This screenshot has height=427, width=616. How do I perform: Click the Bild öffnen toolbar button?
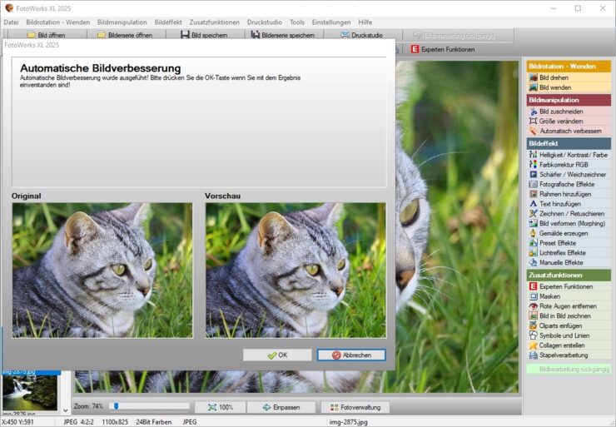point(46,35)
